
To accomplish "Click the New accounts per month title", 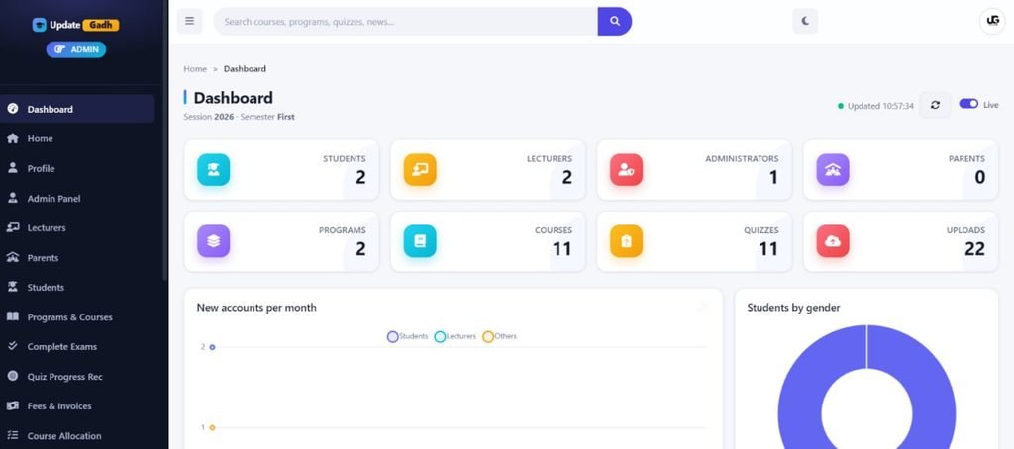I will click(x=256, y=308).
